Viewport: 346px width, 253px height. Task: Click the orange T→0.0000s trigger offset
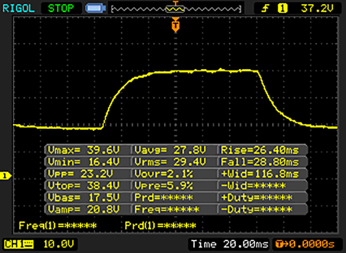pyautogui.click(x=305, y=244)
